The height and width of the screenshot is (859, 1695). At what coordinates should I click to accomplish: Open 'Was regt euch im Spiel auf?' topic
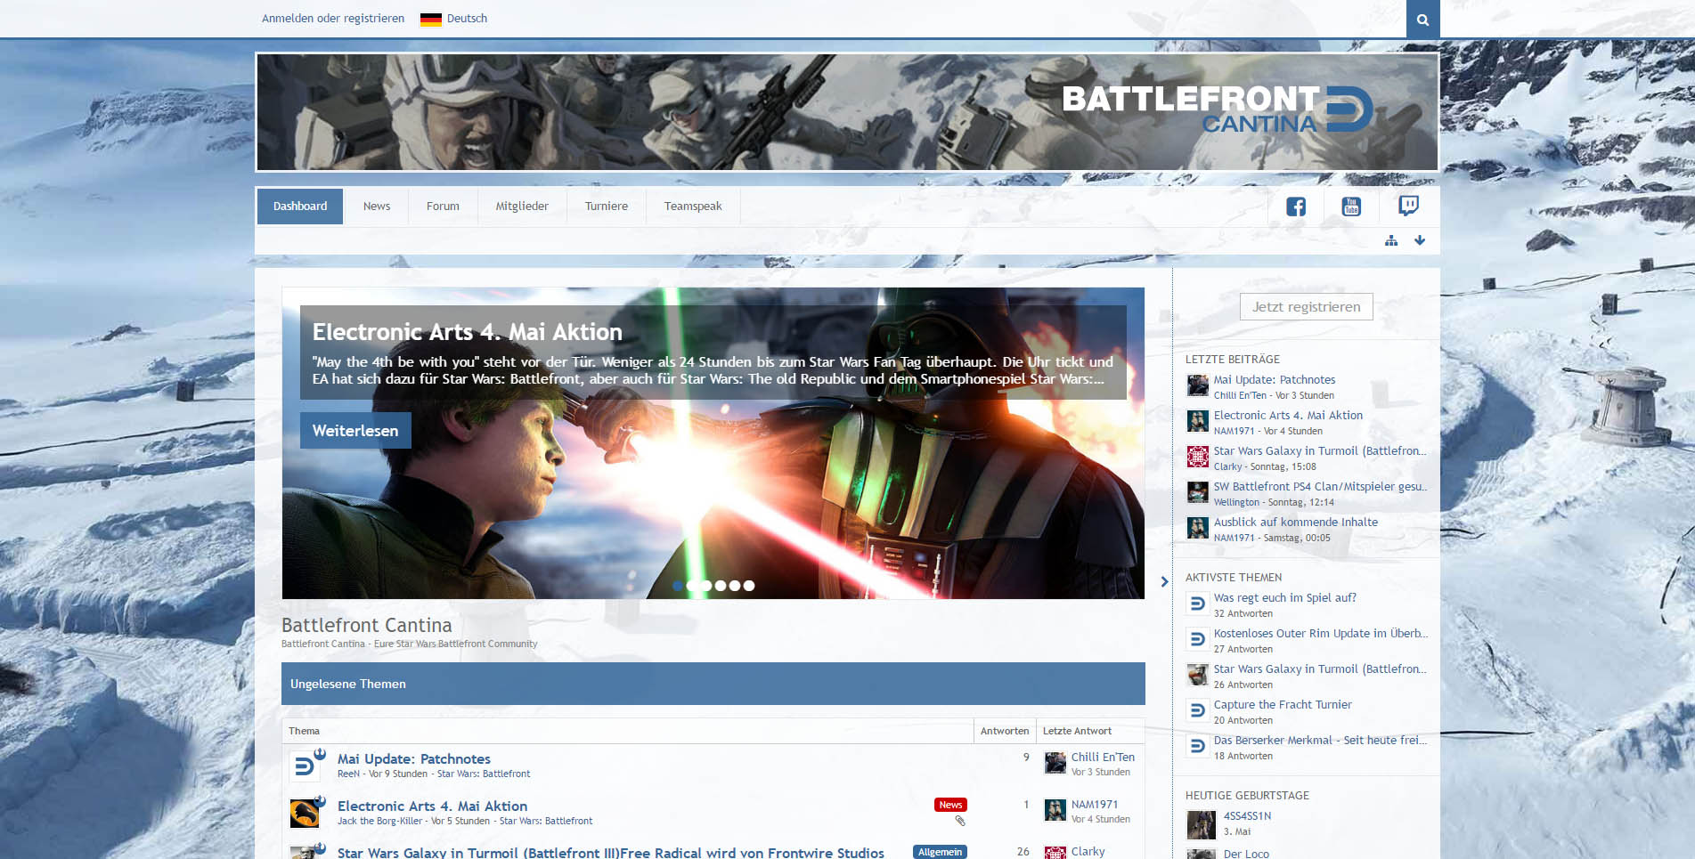[1285, 598]
